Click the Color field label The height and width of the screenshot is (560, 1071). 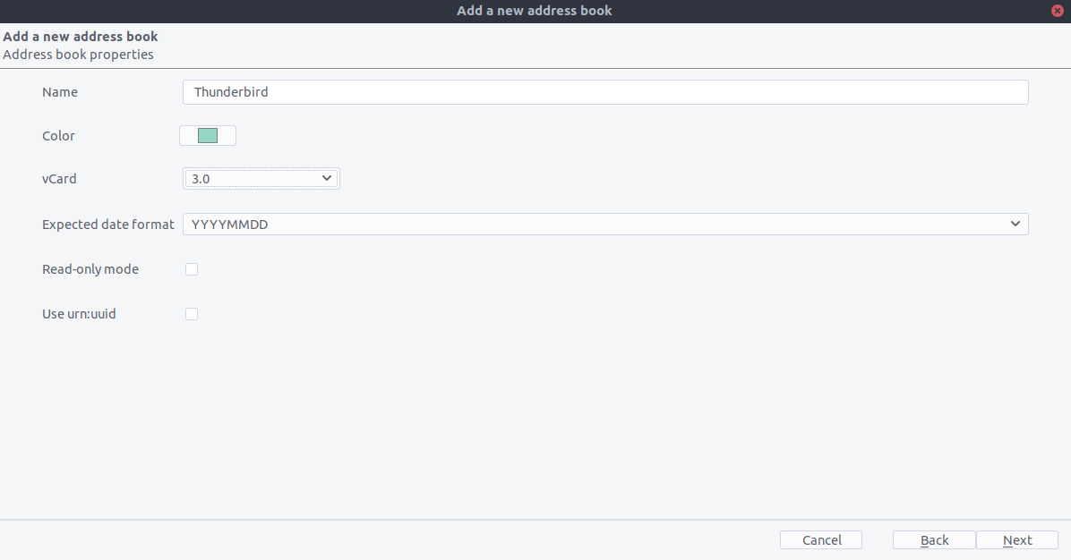click(58, 135)
